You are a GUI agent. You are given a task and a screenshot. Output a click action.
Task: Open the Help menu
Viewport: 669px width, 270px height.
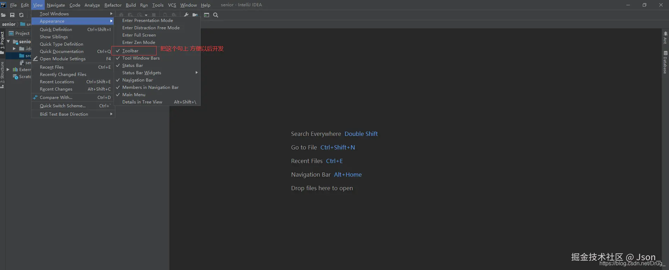pyautogui.click(x=206, y=5)
